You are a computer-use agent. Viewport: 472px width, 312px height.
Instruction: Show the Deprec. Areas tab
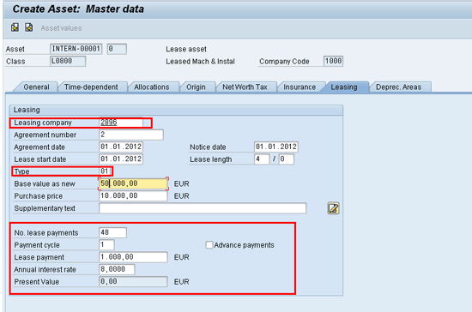point(399,87)
